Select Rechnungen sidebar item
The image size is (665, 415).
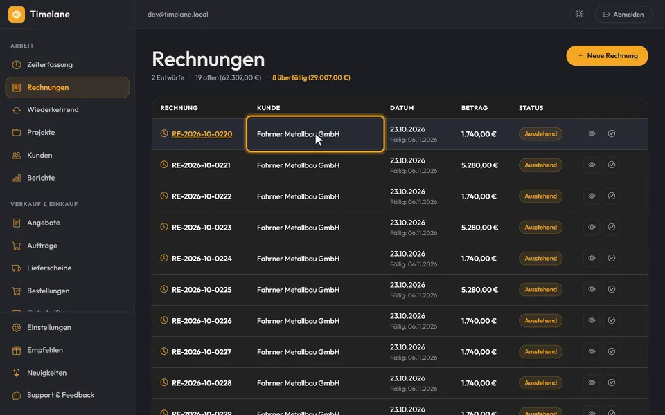(67, 87)
